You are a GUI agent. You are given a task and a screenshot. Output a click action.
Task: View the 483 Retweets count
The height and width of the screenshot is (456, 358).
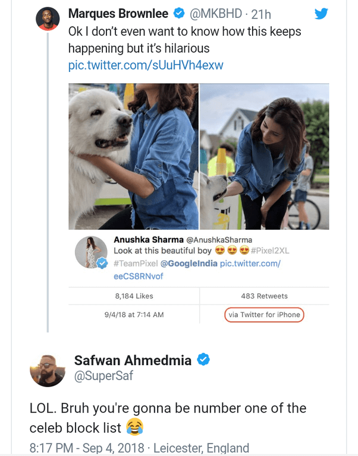264,296
